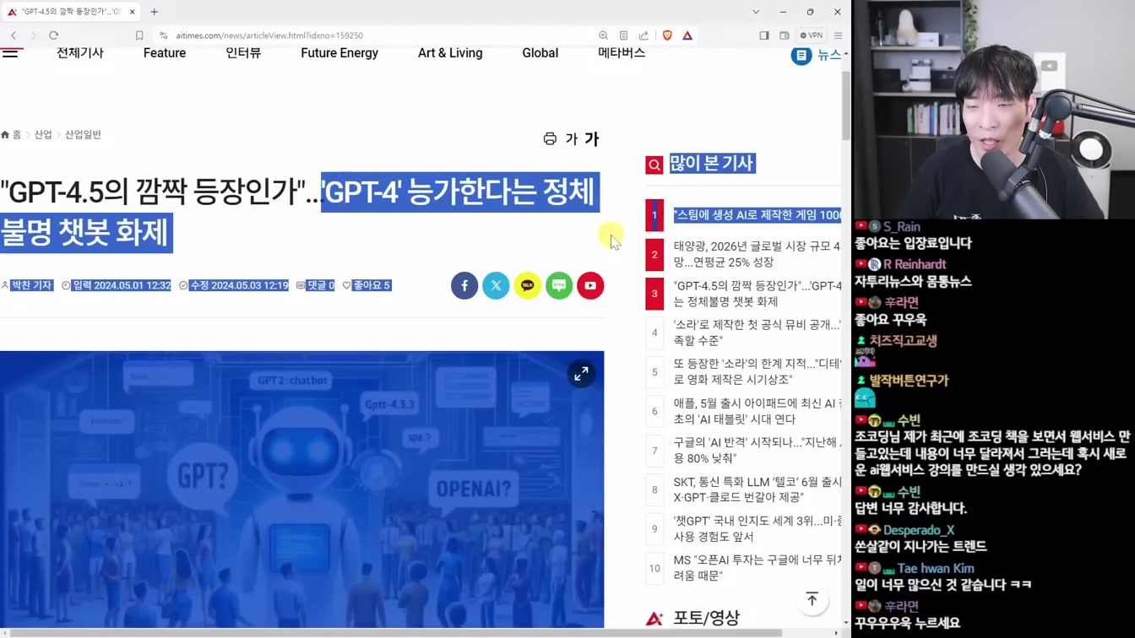Toggle the browser sidebar panel icon

[x=763, y=35]
